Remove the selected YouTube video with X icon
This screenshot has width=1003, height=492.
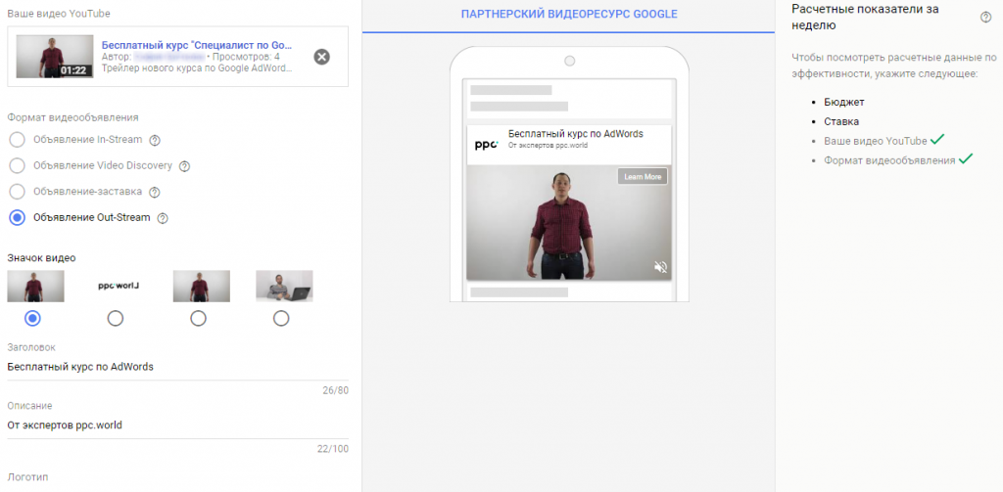[x=321, y=57]
